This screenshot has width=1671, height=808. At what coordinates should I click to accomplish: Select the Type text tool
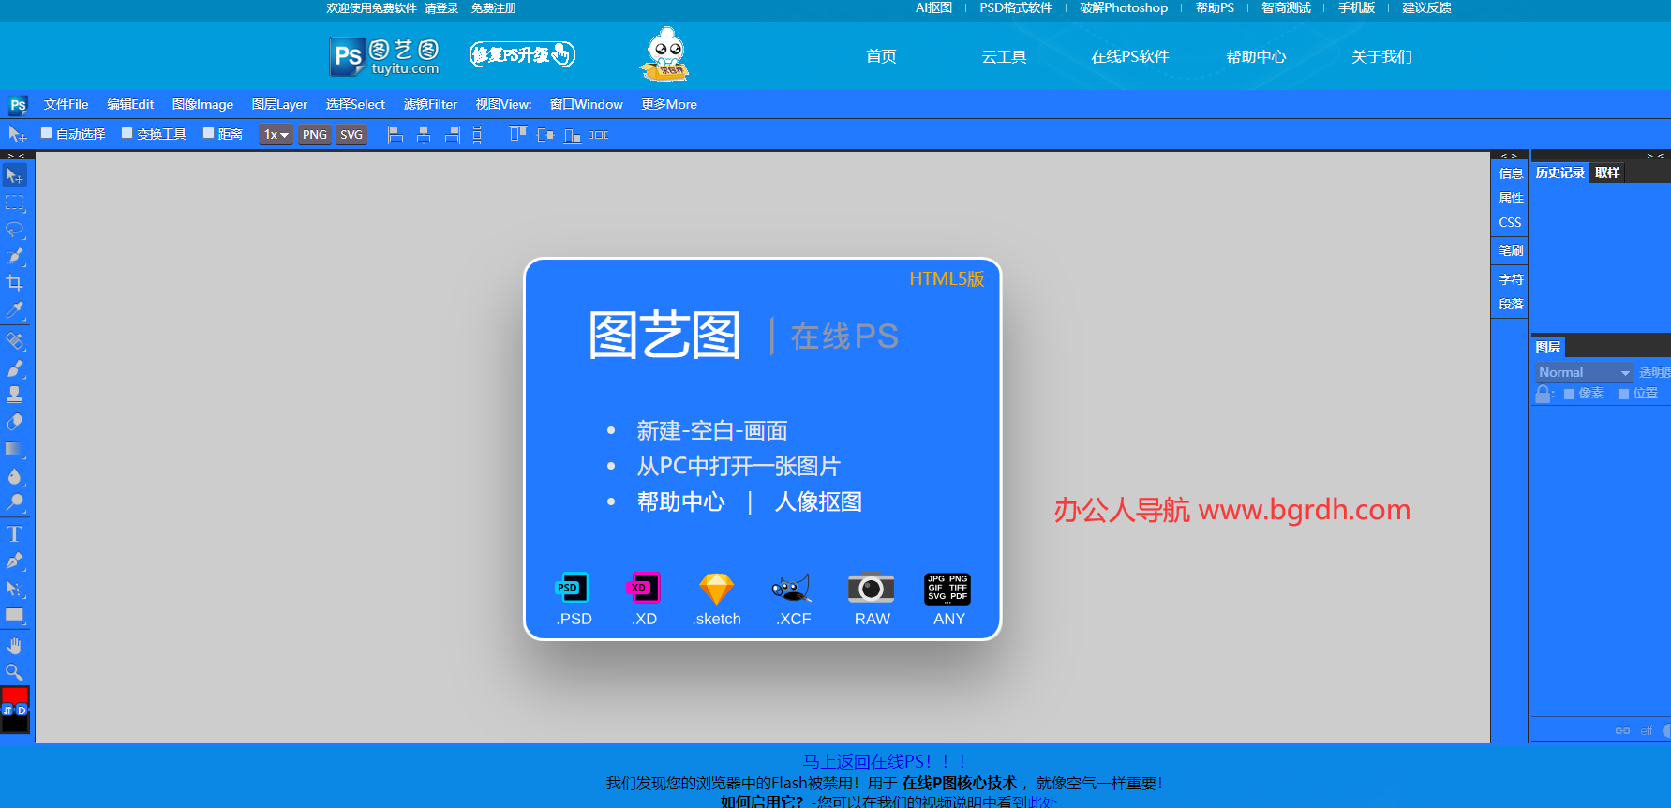pyautogui.click(x=15, y=534)
